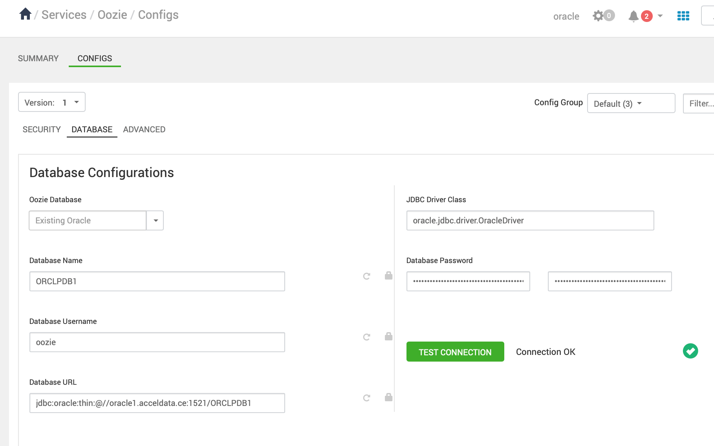Toggle lock on Database Name field

[x=388, y=276]
